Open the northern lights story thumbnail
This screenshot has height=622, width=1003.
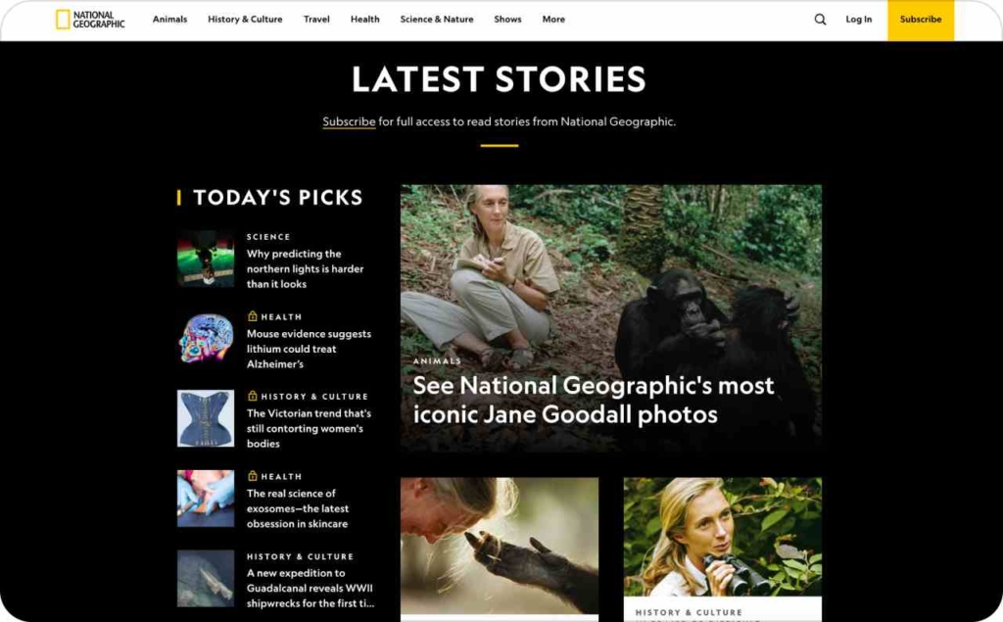coord(206,259)
